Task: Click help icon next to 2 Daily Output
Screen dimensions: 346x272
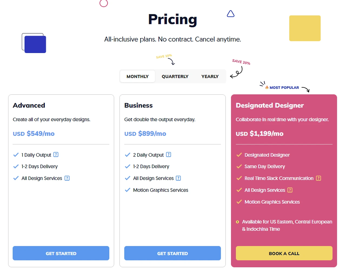Action: tap(168, 155)
